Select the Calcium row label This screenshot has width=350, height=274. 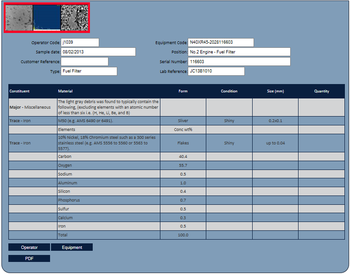108,217
